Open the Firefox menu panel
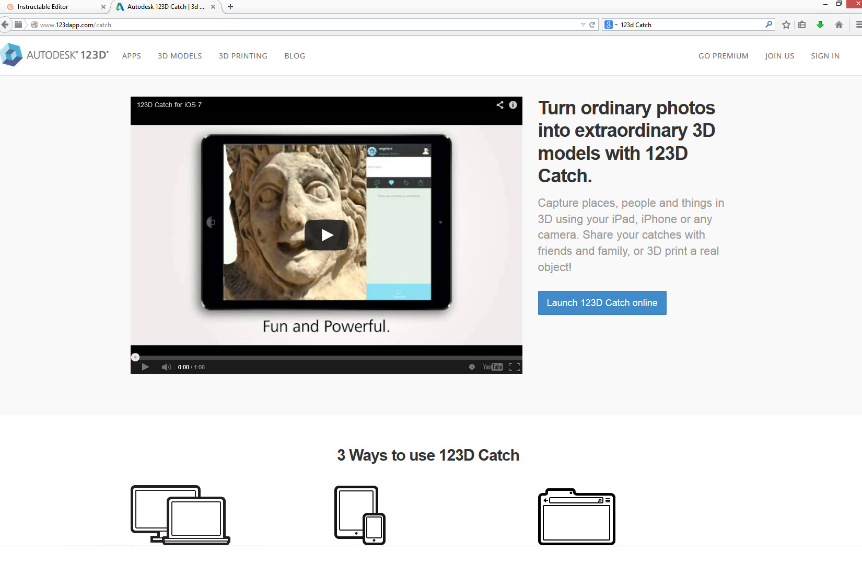Viewport: 862px width, 564px height. 856,25
